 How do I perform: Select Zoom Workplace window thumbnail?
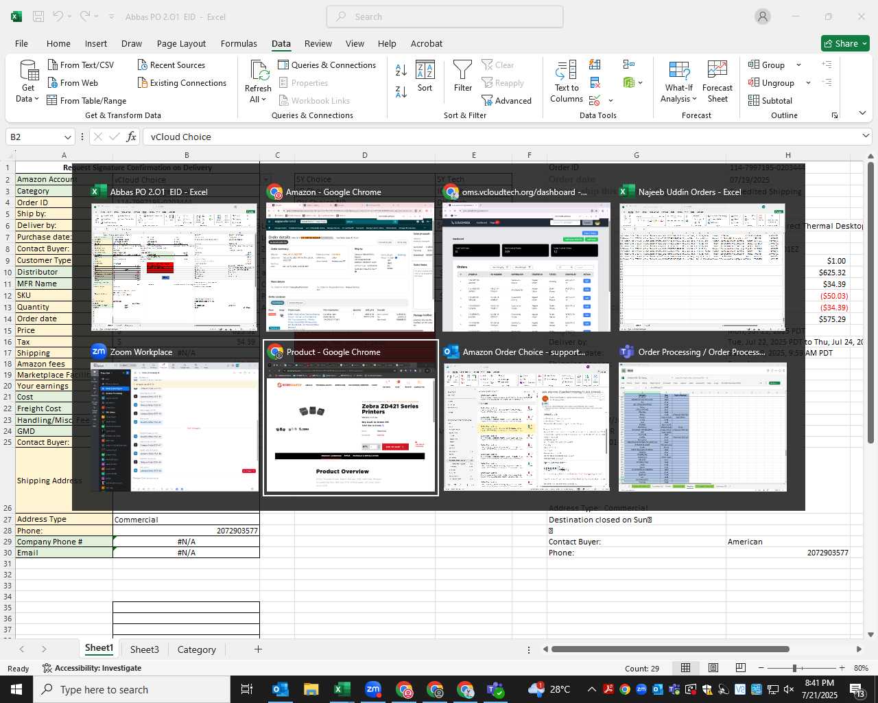pos(174,418)
